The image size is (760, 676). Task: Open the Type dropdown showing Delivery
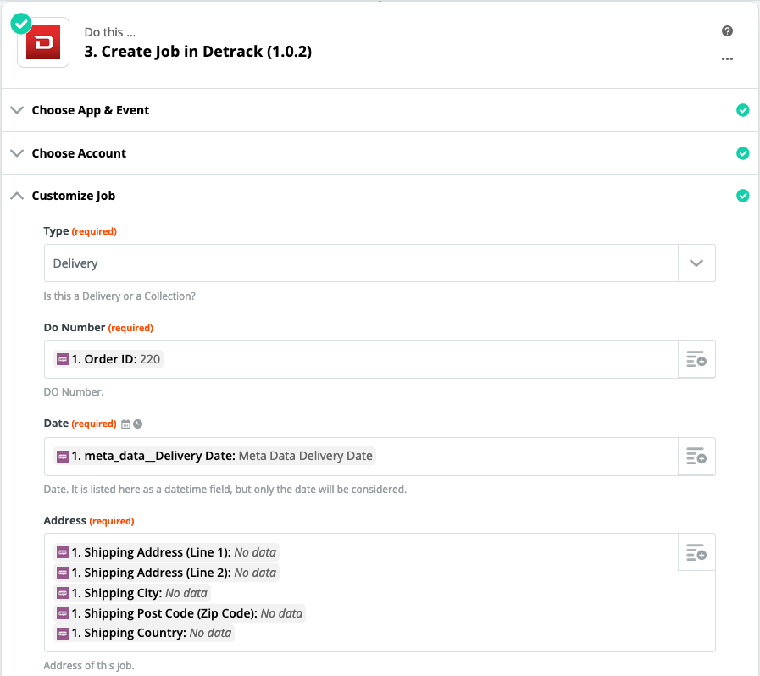(380, 263)
